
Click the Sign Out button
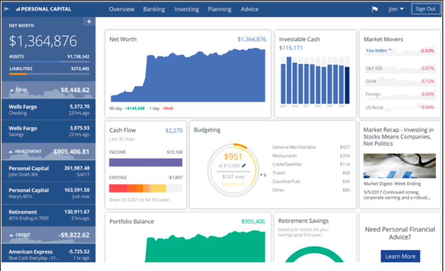pos(426,9)
